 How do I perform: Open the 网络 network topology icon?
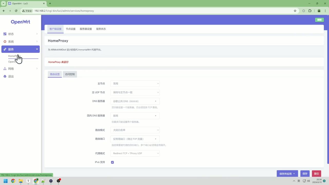(5, 69)
